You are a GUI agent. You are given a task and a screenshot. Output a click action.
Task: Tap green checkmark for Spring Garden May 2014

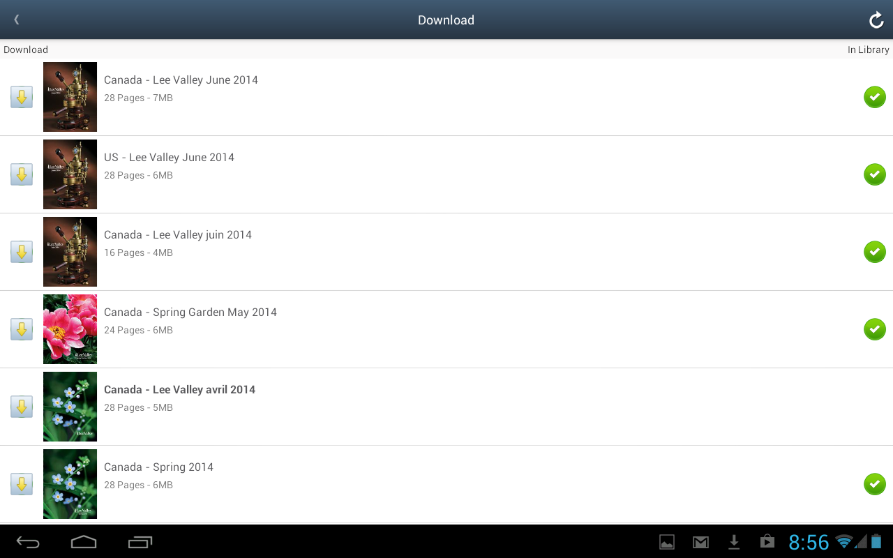(x=875, y=329)
